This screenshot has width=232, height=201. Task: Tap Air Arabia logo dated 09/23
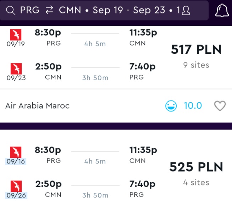click(16, 69)
